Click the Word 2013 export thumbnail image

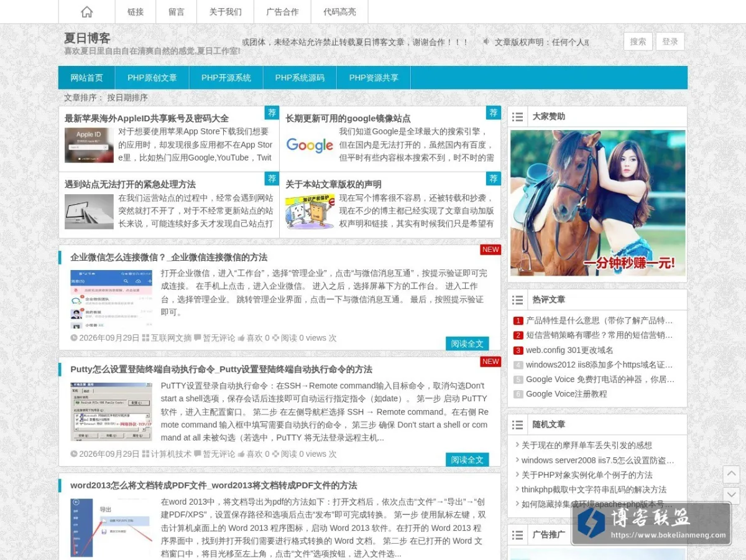[111, 528]
